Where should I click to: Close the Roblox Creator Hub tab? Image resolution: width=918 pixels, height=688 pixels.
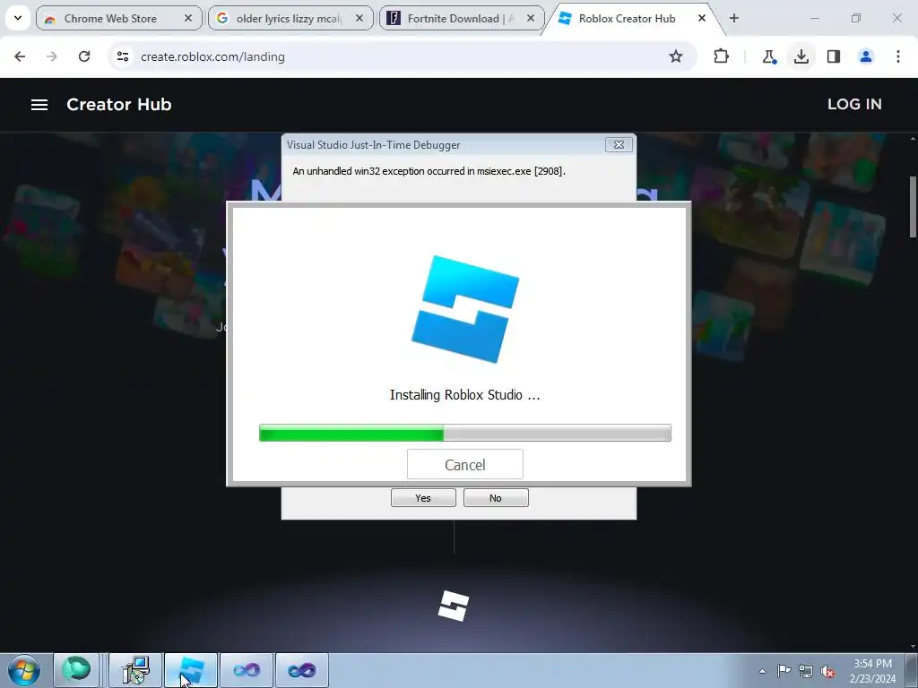click(701, 19)
